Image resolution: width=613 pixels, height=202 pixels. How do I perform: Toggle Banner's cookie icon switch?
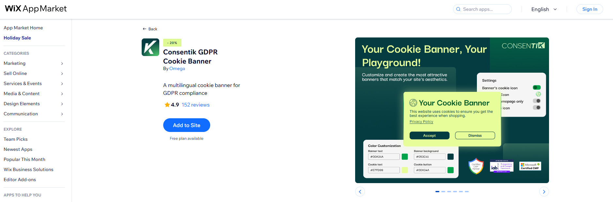537,87
